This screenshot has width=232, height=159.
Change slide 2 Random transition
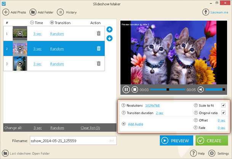click(57, 49)
